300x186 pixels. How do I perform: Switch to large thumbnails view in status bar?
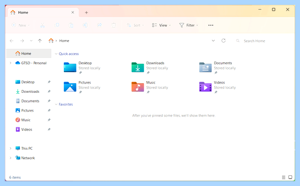[x=290, y=177]
